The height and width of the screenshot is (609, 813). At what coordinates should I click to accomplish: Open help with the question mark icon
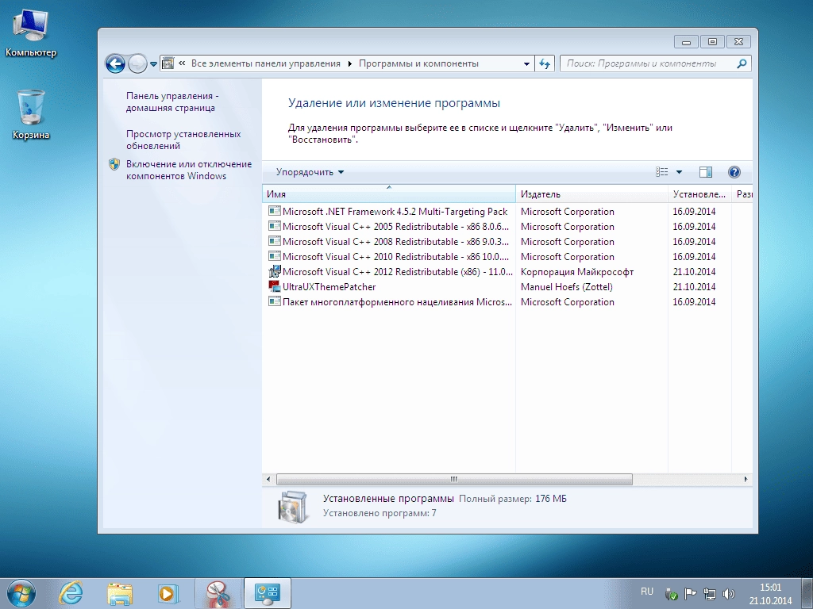[734, 172]
